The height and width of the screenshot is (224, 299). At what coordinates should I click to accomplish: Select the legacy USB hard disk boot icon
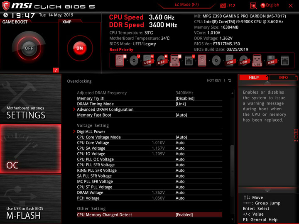(x=230, y=61)
